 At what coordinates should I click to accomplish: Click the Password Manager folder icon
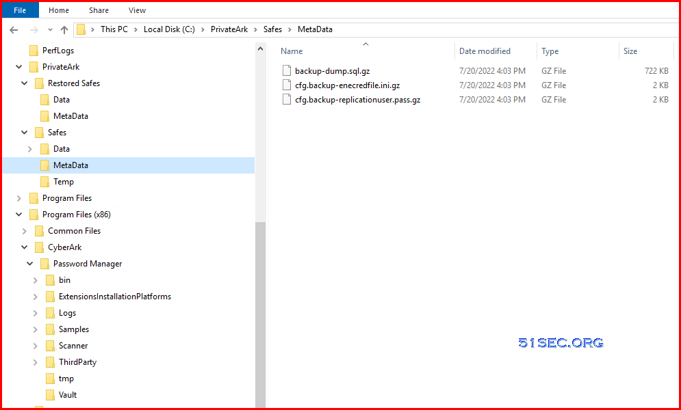coord(44,264)
